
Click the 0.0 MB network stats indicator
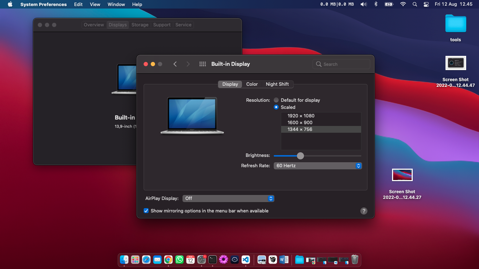pyautogui.click(x=337, y=4)
